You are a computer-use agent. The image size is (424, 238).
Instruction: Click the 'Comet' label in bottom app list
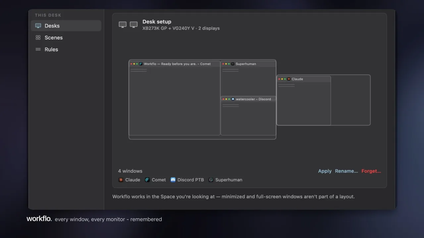tap(159, 180)
